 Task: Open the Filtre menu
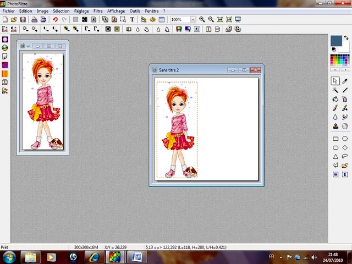(x=98, y=11)
